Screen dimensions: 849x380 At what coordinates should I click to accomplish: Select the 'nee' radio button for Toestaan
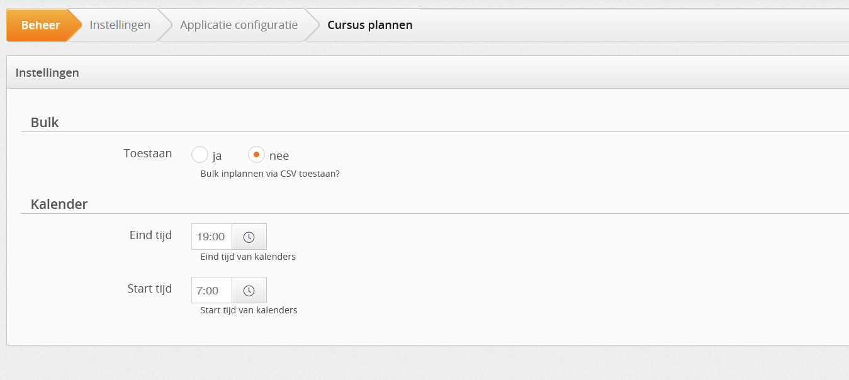pos(256,155)
